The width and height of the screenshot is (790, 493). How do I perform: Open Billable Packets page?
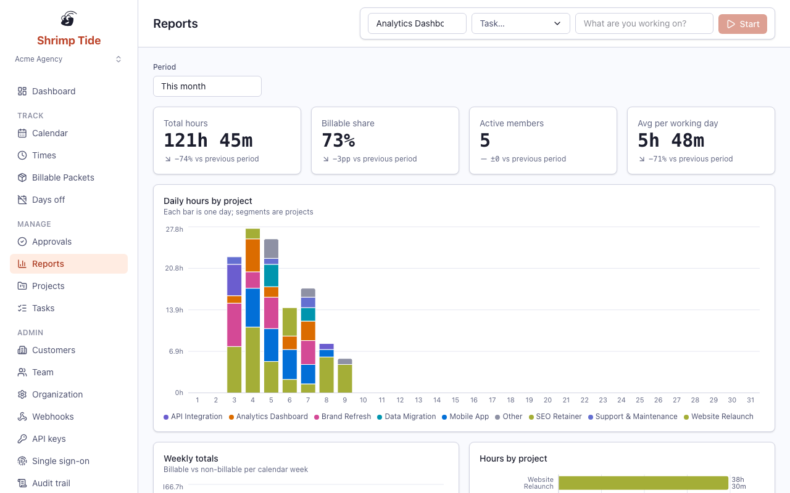[x=69, y=177]
